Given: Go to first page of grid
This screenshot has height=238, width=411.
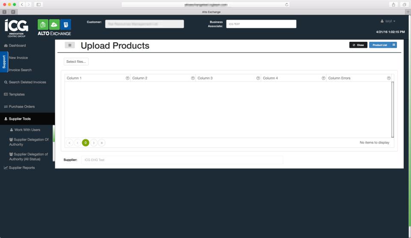Looking at the screenshot, I should 69,143.
